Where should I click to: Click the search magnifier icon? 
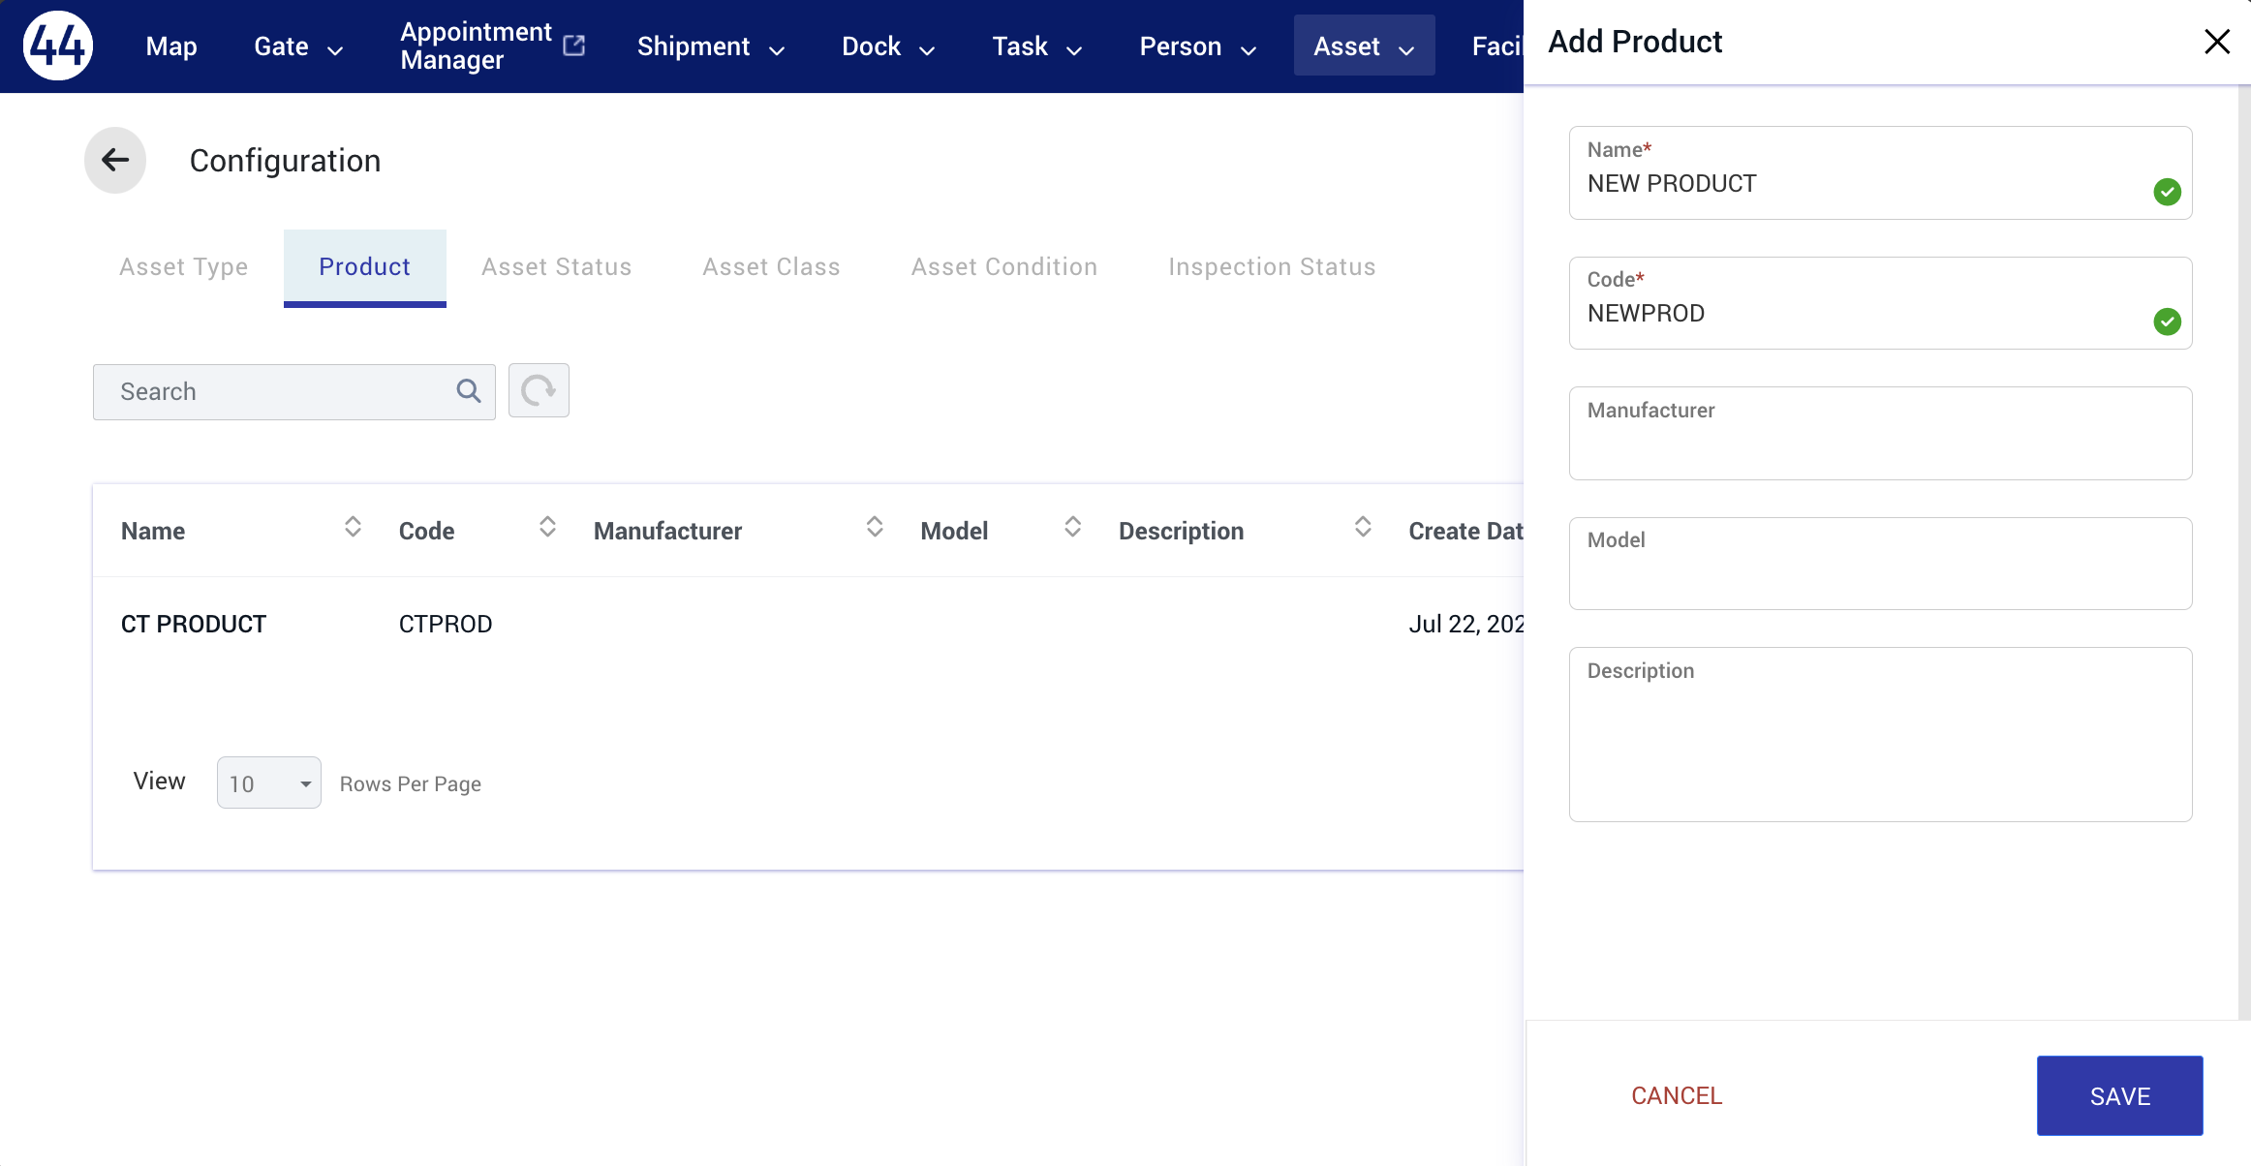(469, 391)
